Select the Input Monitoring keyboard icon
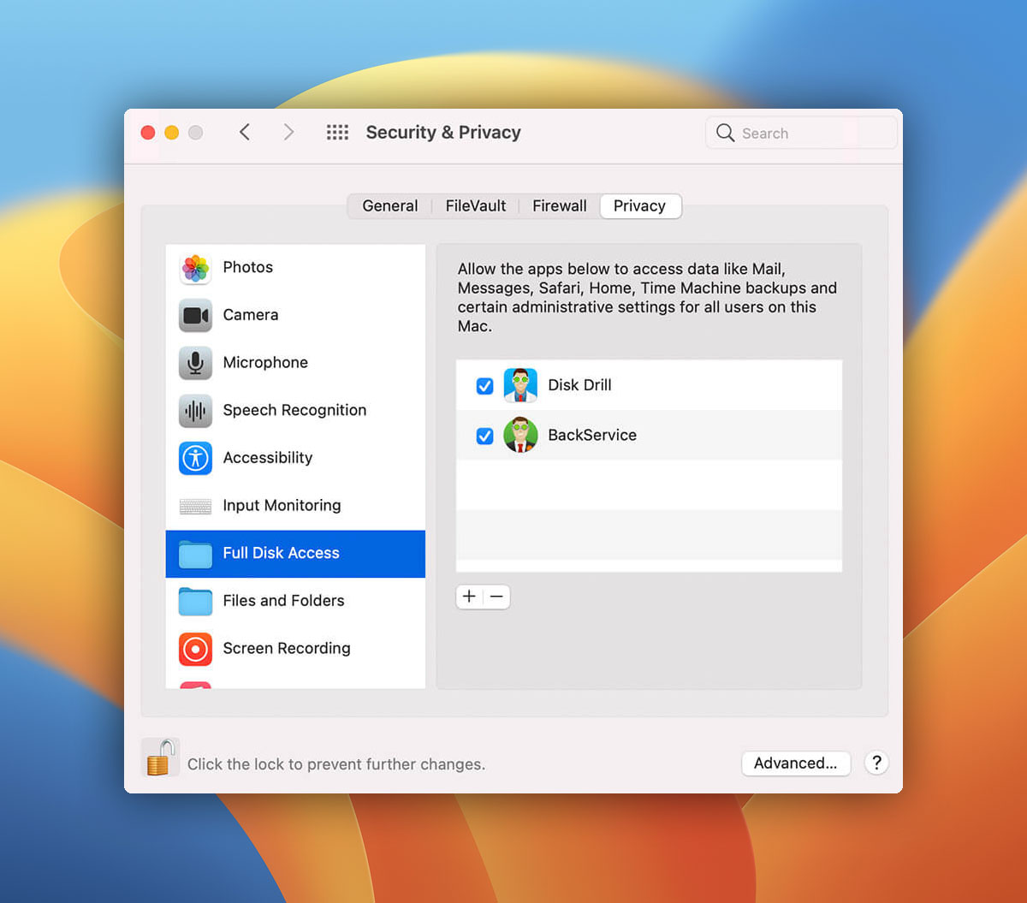Screen dimensions: 1027x903 click(x=195, y=507)
